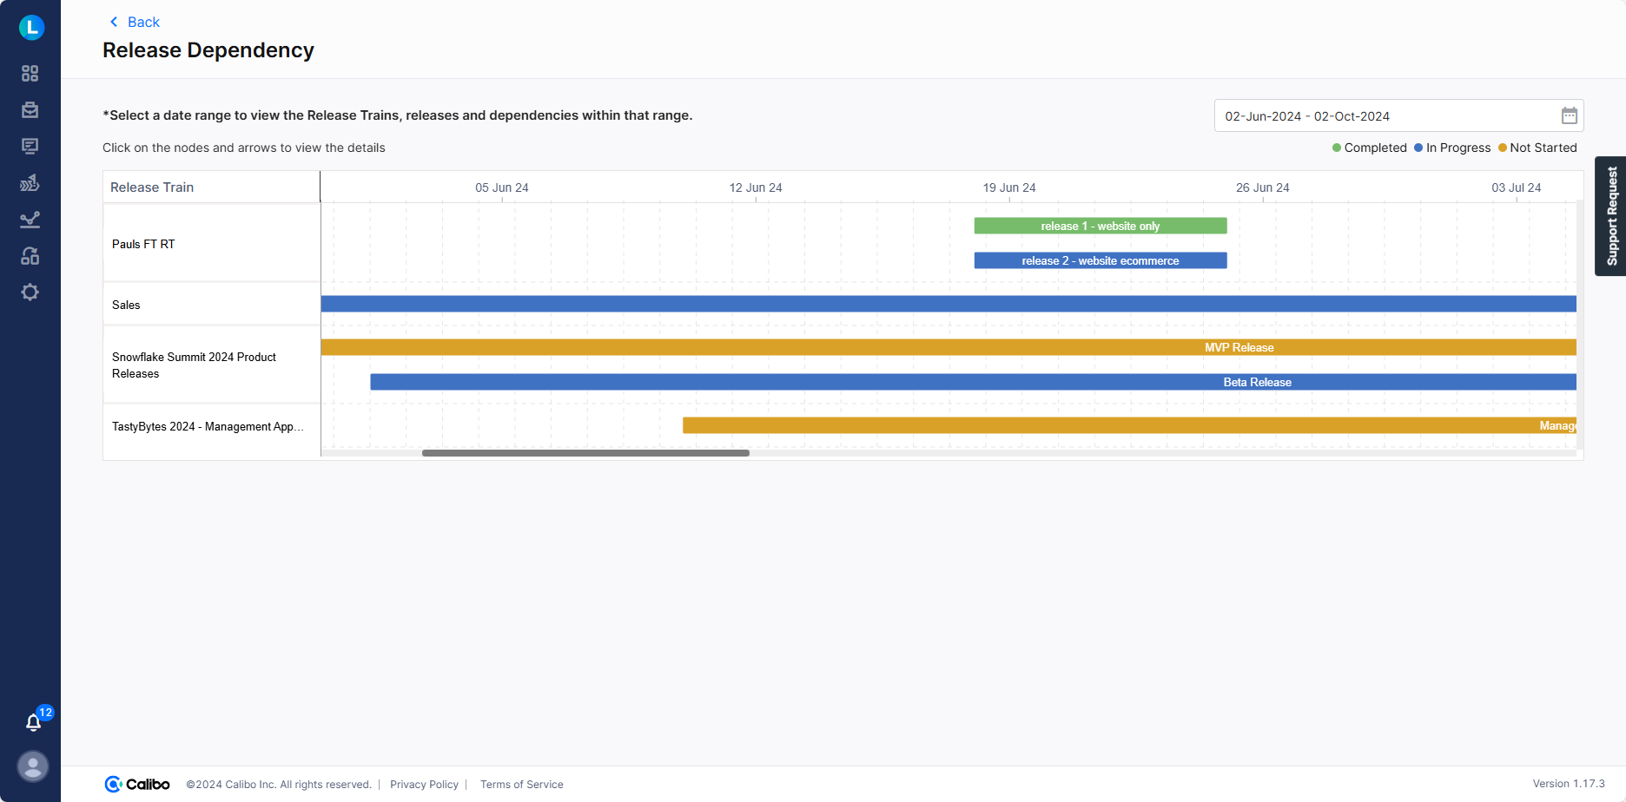Open notifications via the bell icon
The width and height of the screenshot is (1626, 802).
click(x=33, y=722)
